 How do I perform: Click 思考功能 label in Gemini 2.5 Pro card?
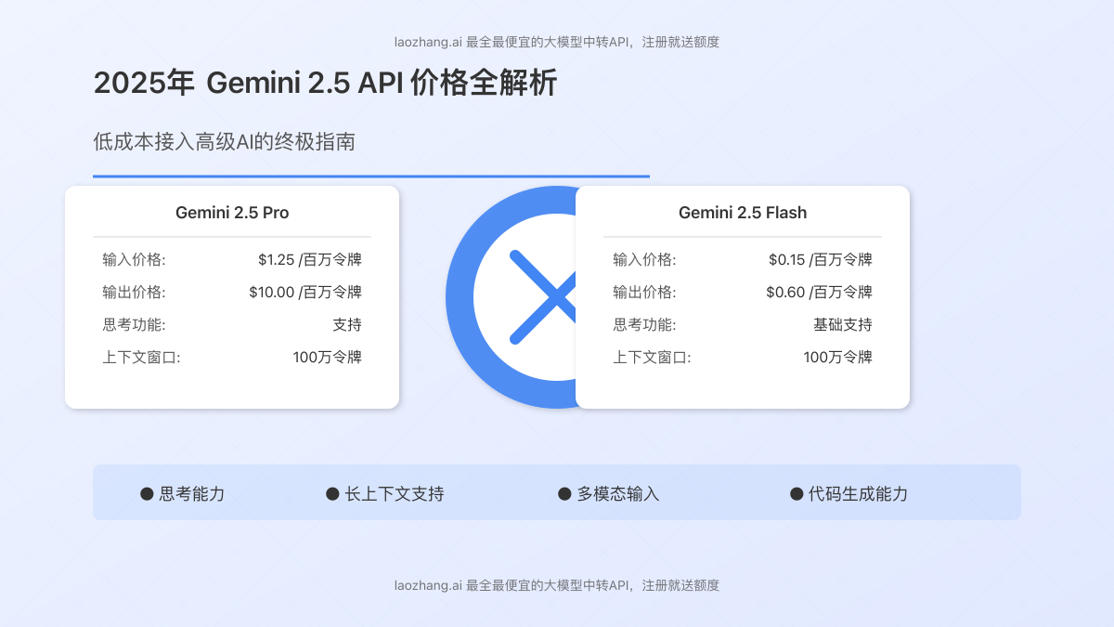[134, 325]
